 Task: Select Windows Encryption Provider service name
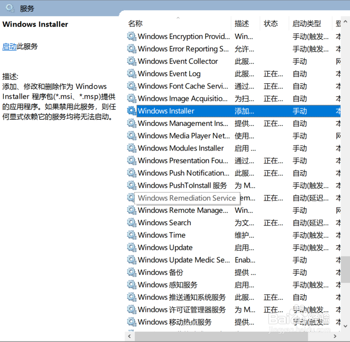tap(184, 36)
